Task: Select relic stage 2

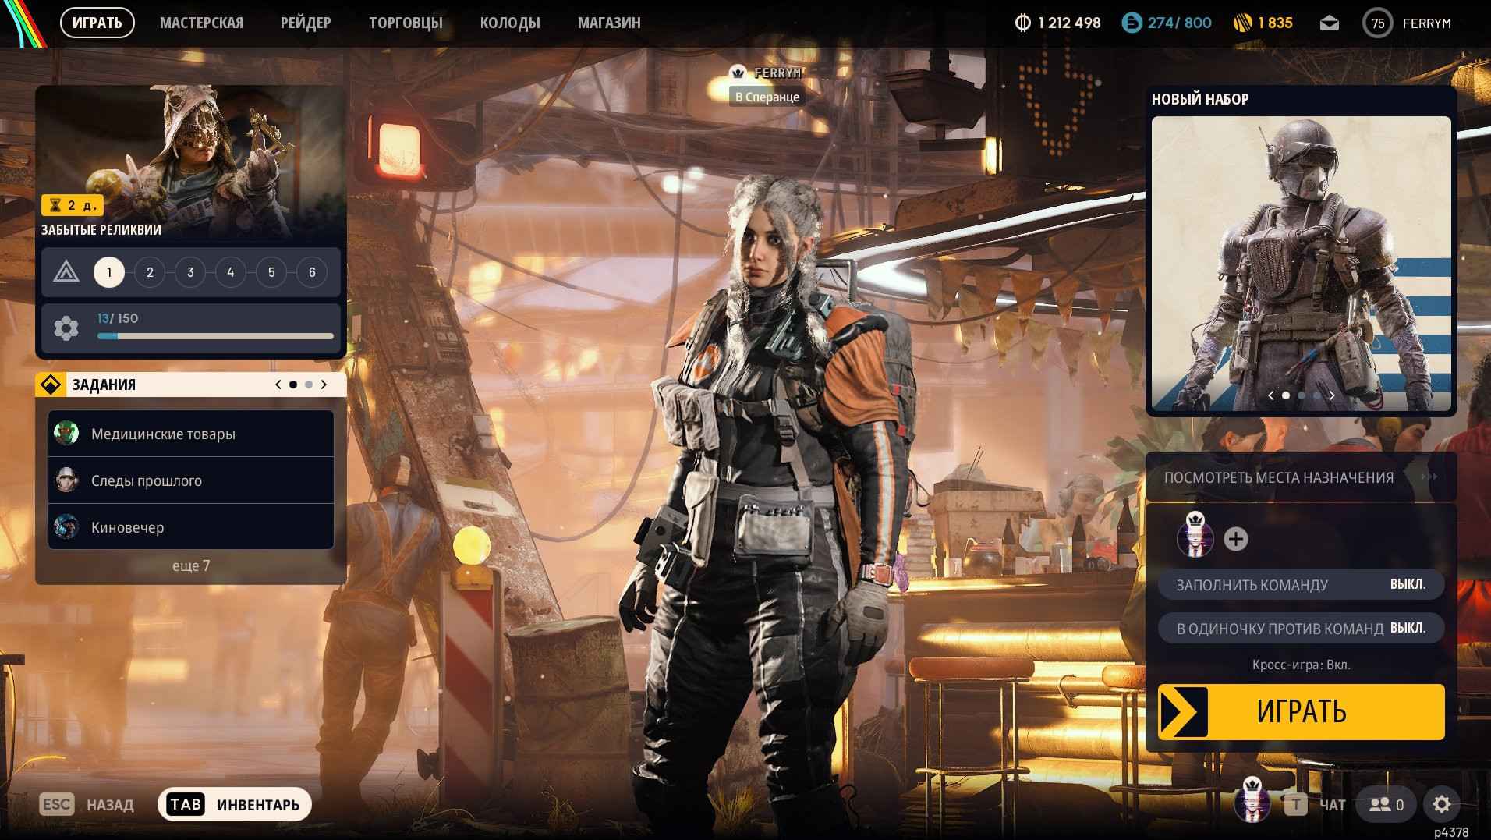Action: pyautogui.click(x=150, y=272)
